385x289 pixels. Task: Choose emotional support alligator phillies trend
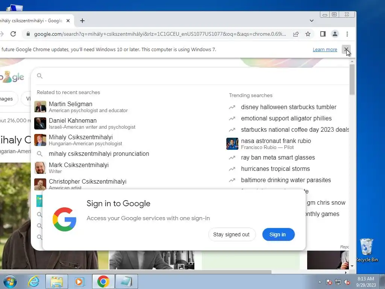tap(286, 118)
